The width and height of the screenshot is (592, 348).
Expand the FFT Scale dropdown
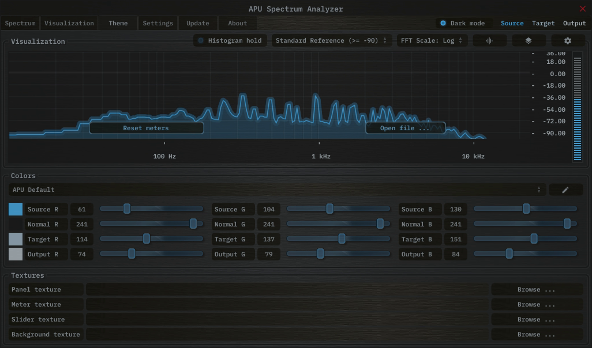click(x=432, y=41)
